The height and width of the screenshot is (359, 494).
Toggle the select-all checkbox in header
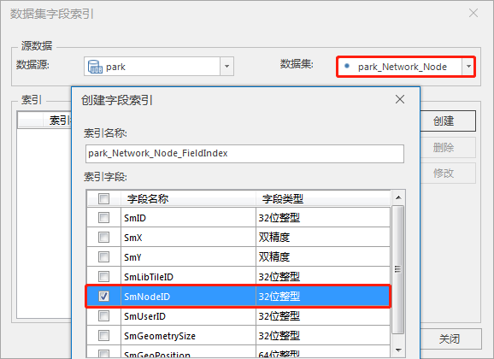[103, 198]
